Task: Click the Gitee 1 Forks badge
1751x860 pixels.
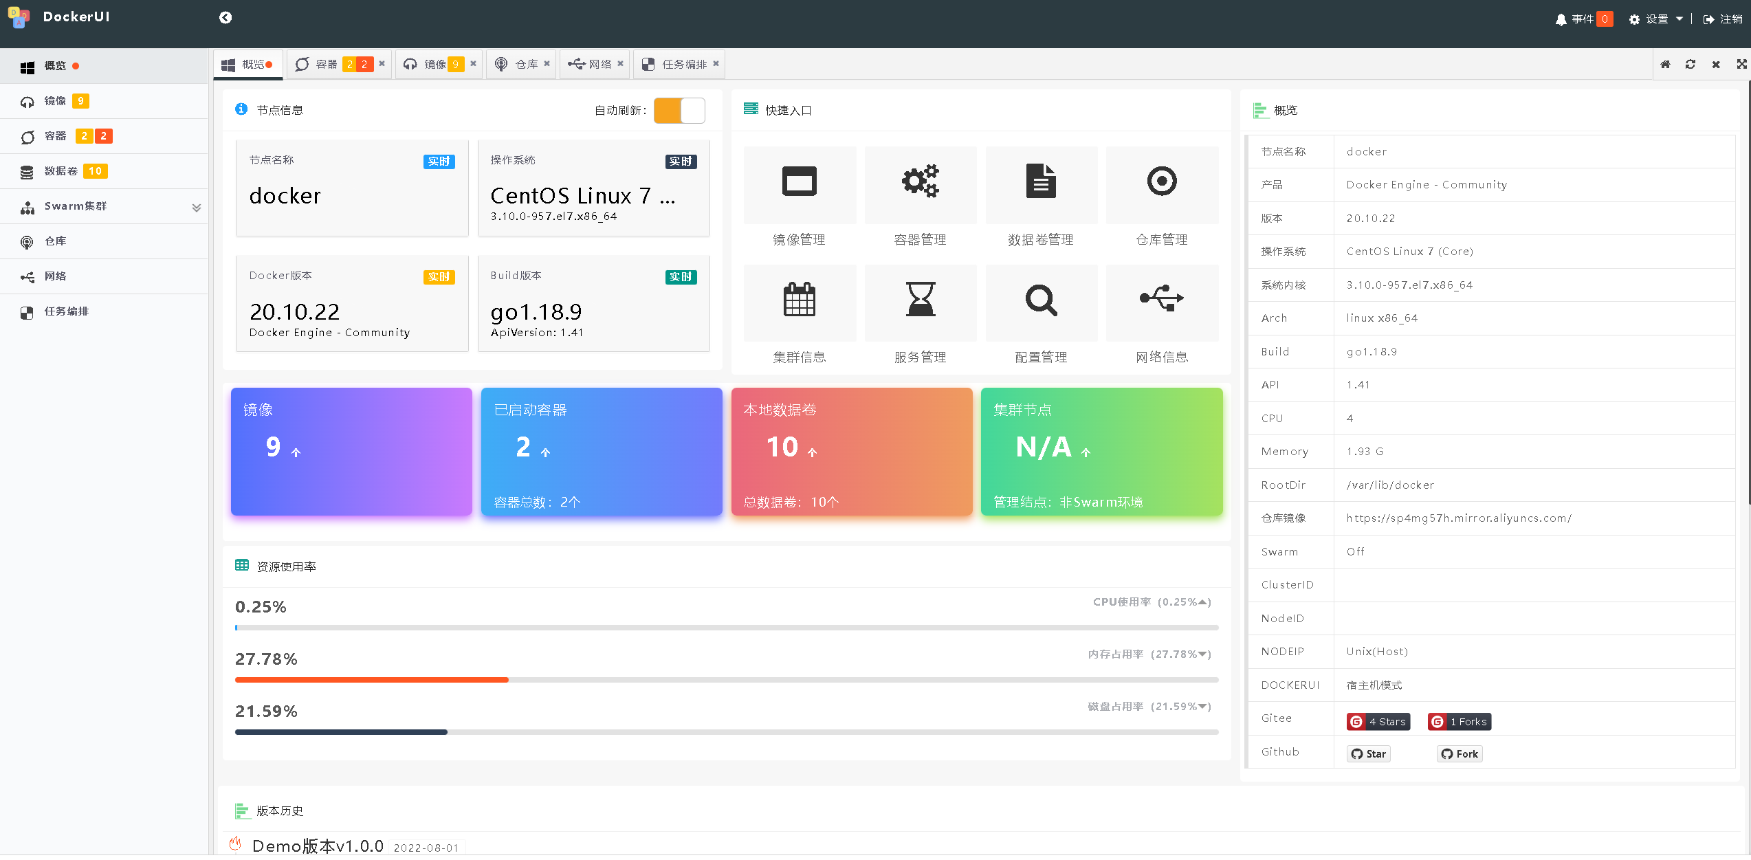Action: [1460, 722]
